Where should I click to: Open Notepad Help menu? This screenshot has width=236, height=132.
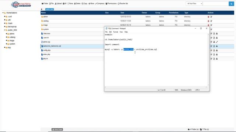tap(126, 32)
